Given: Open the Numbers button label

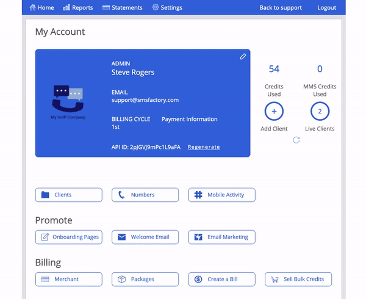Looking at the screenshot, I should tap(143, 195).
